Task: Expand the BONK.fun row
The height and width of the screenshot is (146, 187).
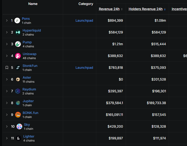Action: [x=7, y=115]
